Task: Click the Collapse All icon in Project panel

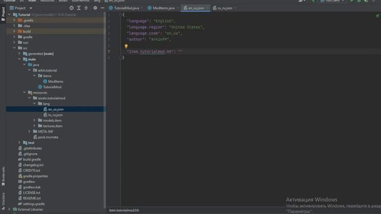Action: 86,8
